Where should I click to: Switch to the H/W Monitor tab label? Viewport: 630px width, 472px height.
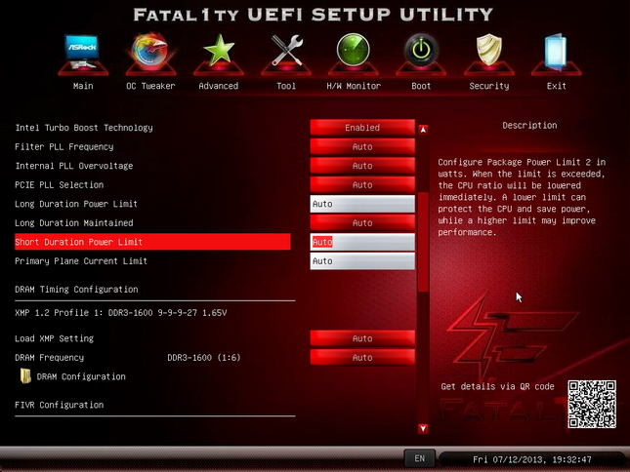click(354, 86)
